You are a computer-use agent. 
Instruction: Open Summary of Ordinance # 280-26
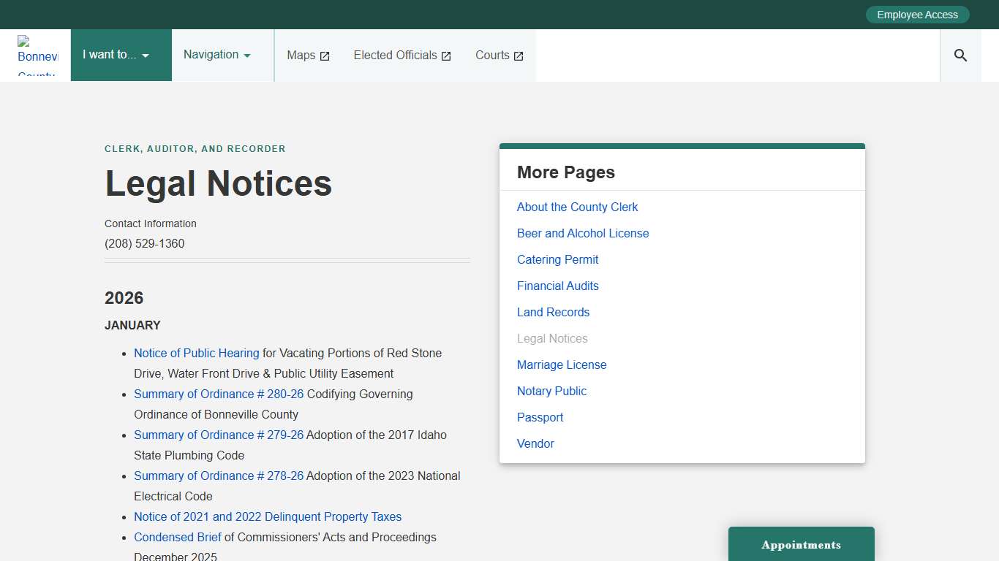219,394
